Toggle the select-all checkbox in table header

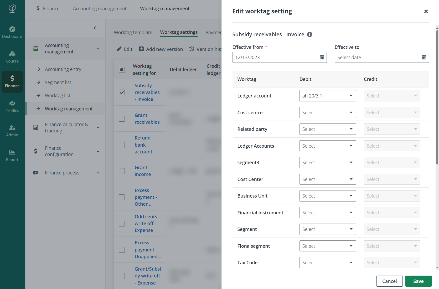122,70
